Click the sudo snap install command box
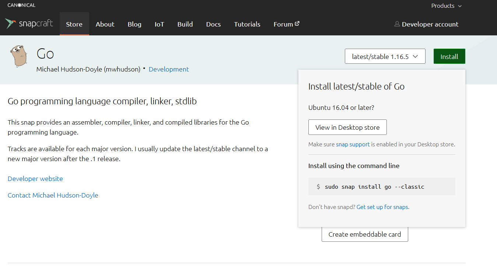Image resolution: width=497 pixels, height=272 pixels. click(x=382, y=186)
